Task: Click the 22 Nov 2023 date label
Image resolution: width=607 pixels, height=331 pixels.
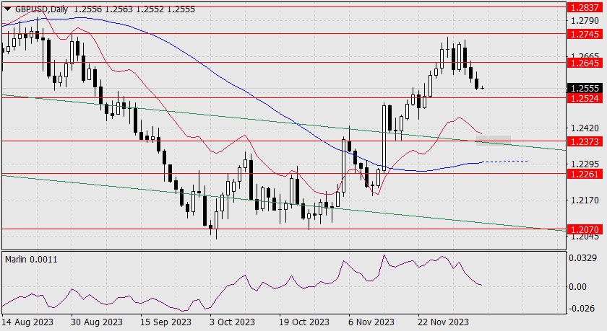Action: pos(443,322)
